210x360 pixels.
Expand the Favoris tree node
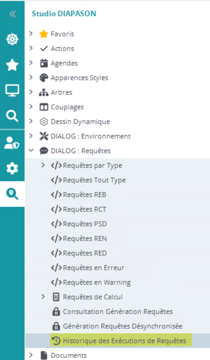(31, 34)
